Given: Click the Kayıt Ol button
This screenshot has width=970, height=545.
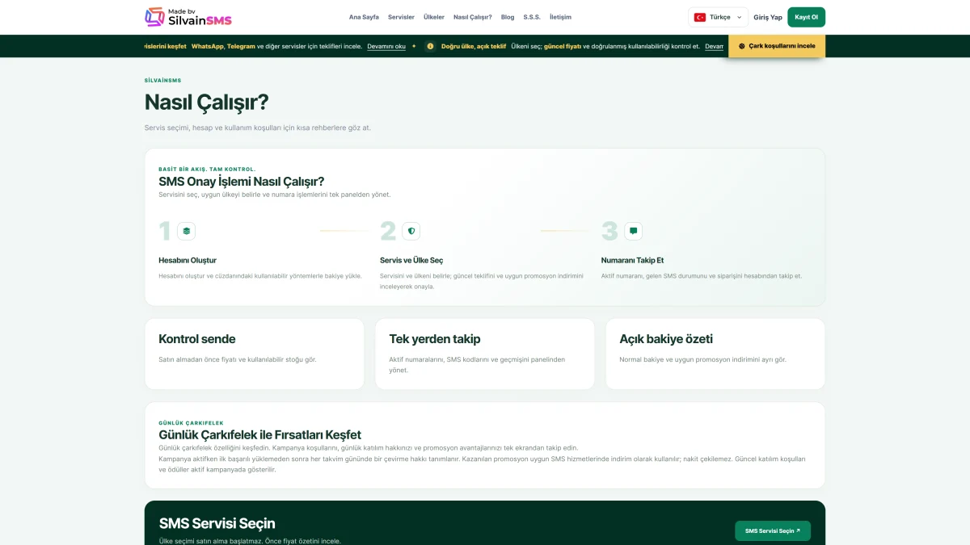Looking at the screenshot, I should pyautogui.click(x=806, y=17).
